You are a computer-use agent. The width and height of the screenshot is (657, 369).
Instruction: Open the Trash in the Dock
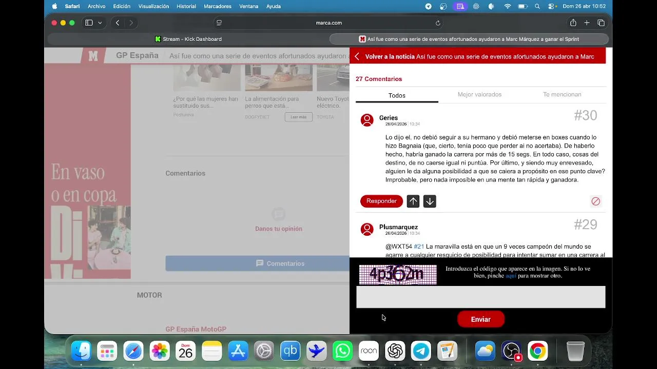click(x=575, y=351)
